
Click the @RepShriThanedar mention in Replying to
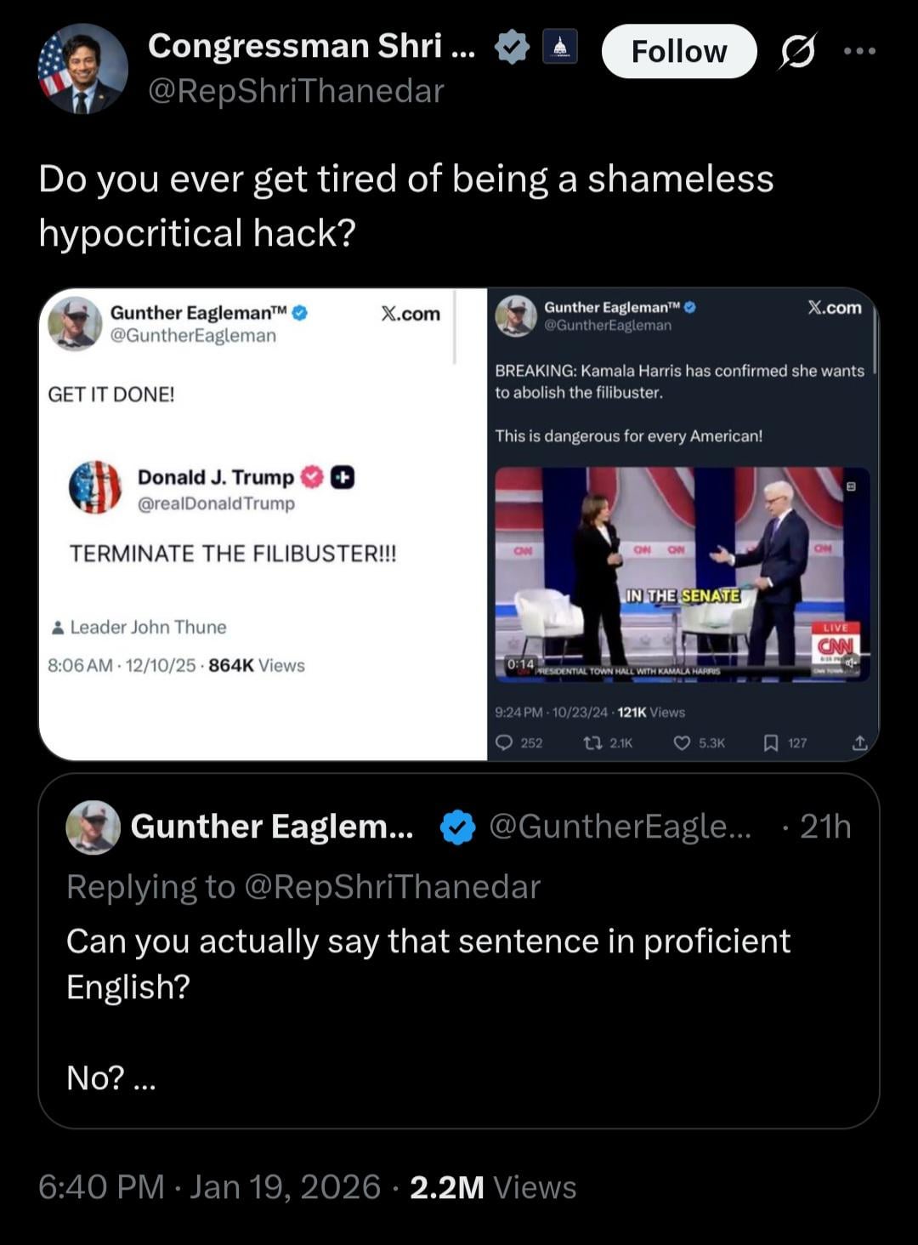coord(392,887)
